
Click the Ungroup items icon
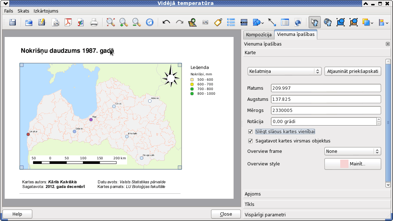pos(354,22)
